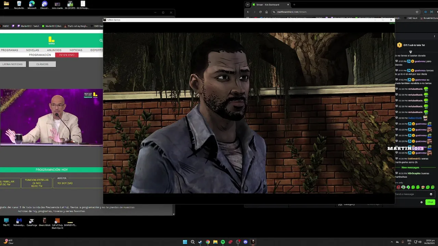438x246 pixels.
Task: Launch Microsoft Edge desktop shortcut
Action: click(x=32, y=5)
